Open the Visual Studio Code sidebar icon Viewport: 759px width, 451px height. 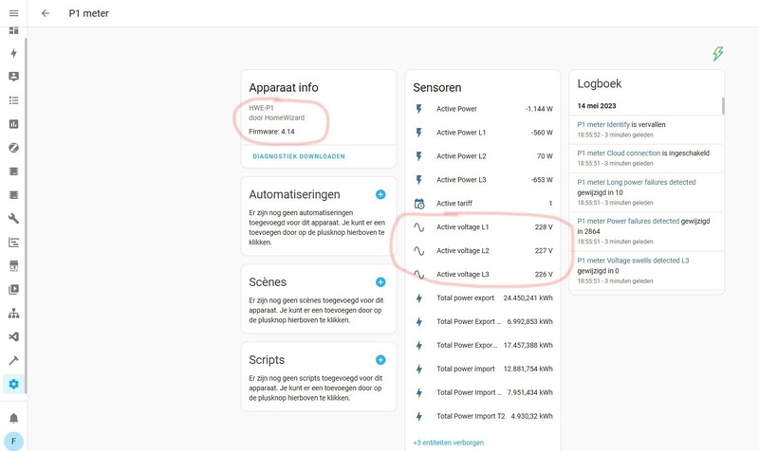click(14, 336)
